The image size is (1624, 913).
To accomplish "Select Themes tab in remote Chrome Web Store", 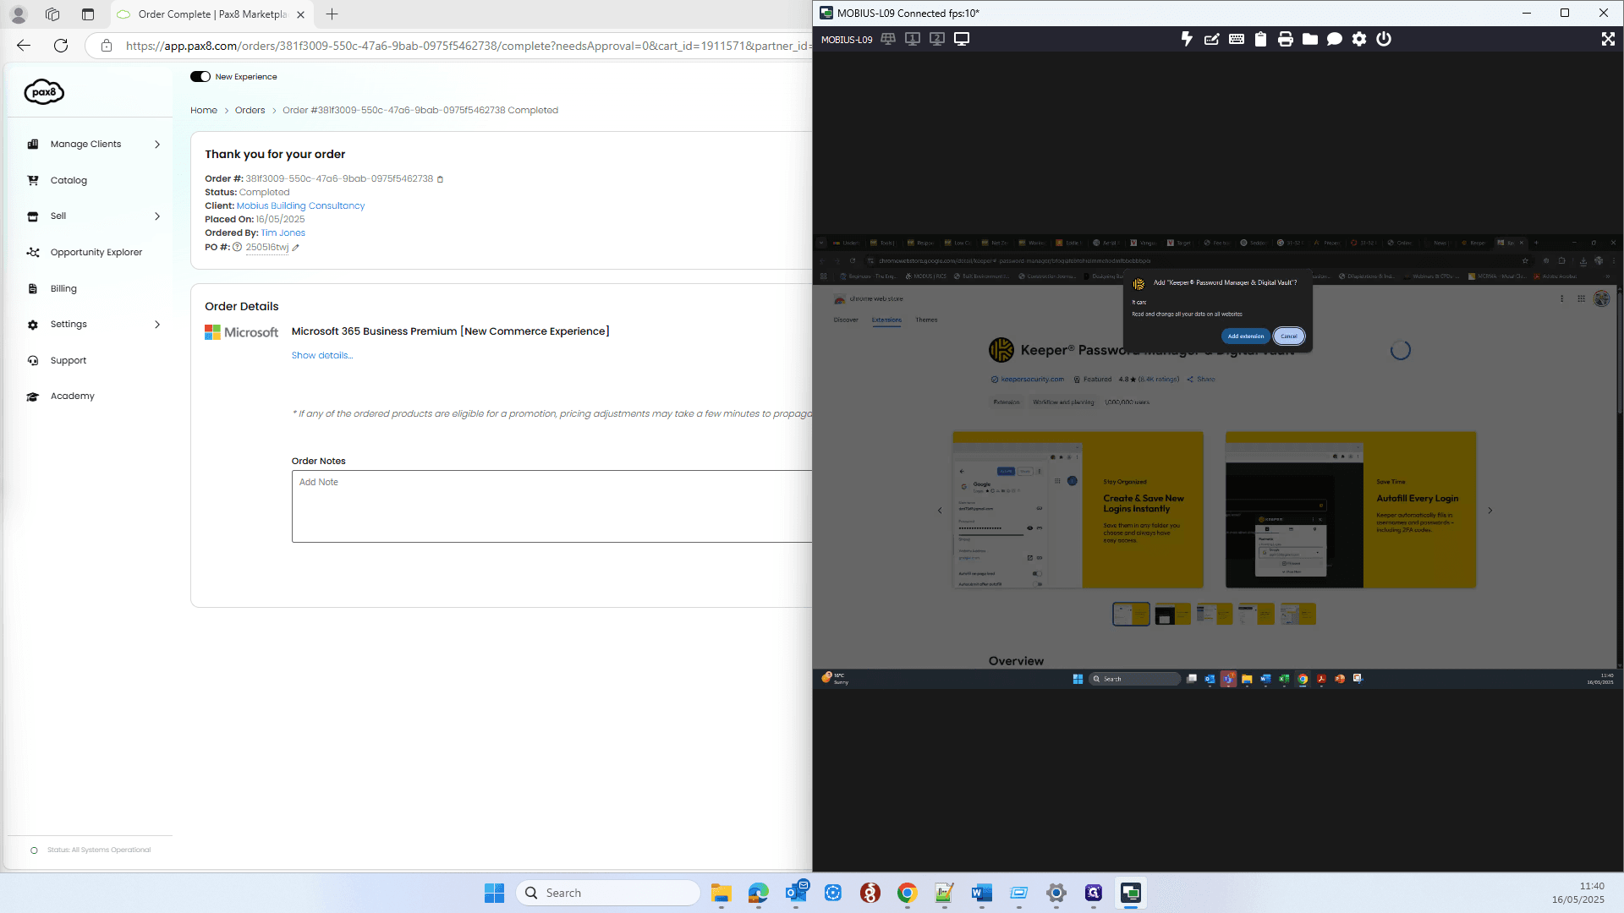I will pyautogui.click(x=926, y=320).
